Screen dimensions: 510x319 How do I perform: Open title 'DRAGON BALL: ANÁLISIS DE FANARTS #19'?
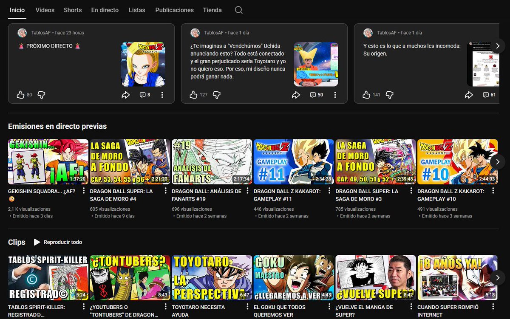coord(207,195)
